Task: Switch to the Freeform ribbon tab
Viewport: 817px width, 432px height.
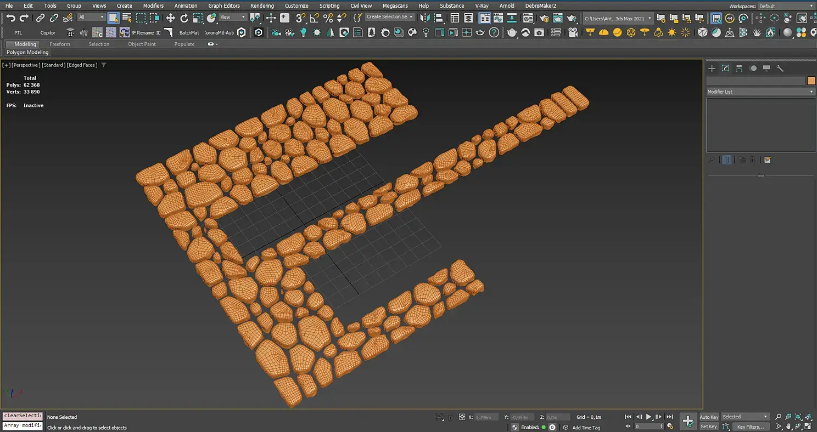Action: point(60,44)
